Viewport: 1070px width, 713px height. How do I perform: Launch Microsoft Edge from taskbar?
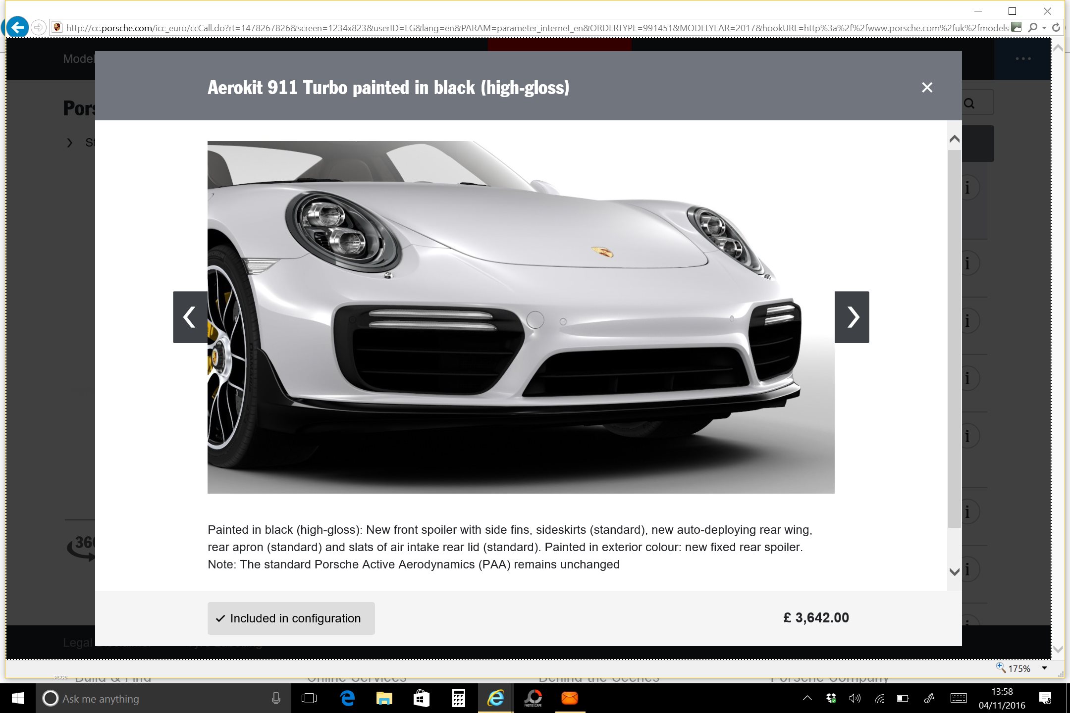tap(347, 699)
